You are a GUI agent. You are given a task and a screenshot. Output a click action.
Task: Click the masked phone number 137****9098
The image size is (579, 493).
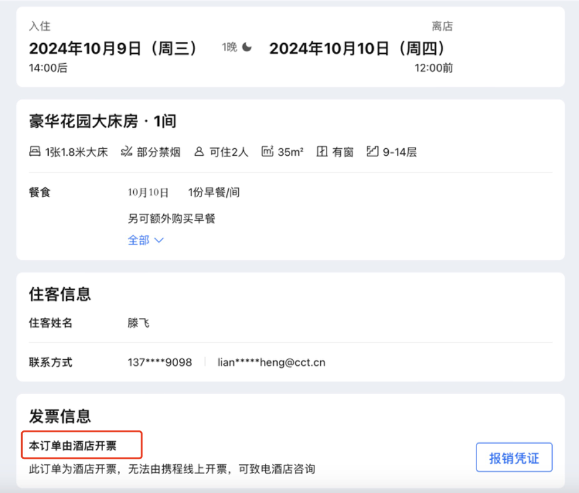pos(159,362)
